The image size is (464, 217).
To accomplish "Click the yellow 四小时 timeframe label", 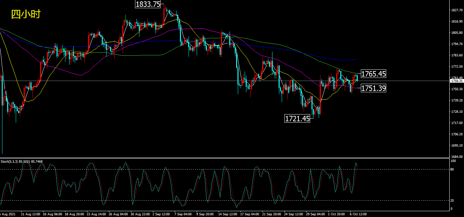I will [x=26, y=14].
